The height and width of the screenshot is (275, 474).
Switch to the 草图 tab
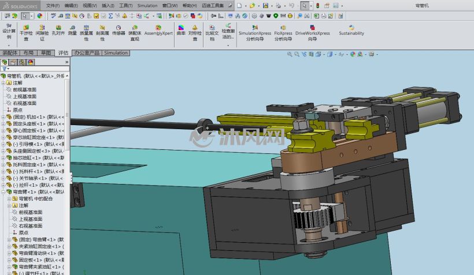click(x=46, y=53)
